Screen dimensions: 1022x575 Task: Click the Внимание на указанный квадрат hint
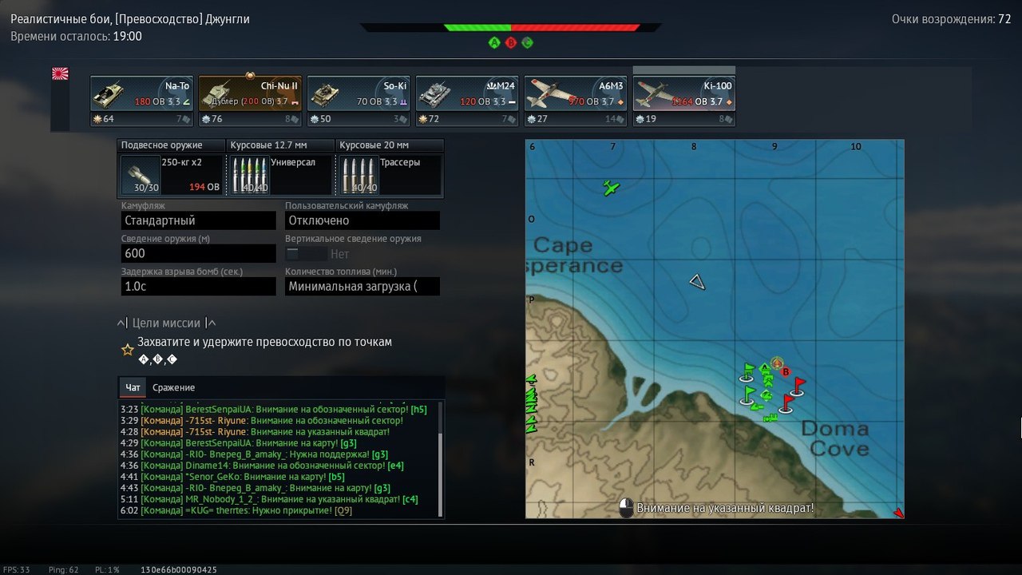click(x=725, y=508)
